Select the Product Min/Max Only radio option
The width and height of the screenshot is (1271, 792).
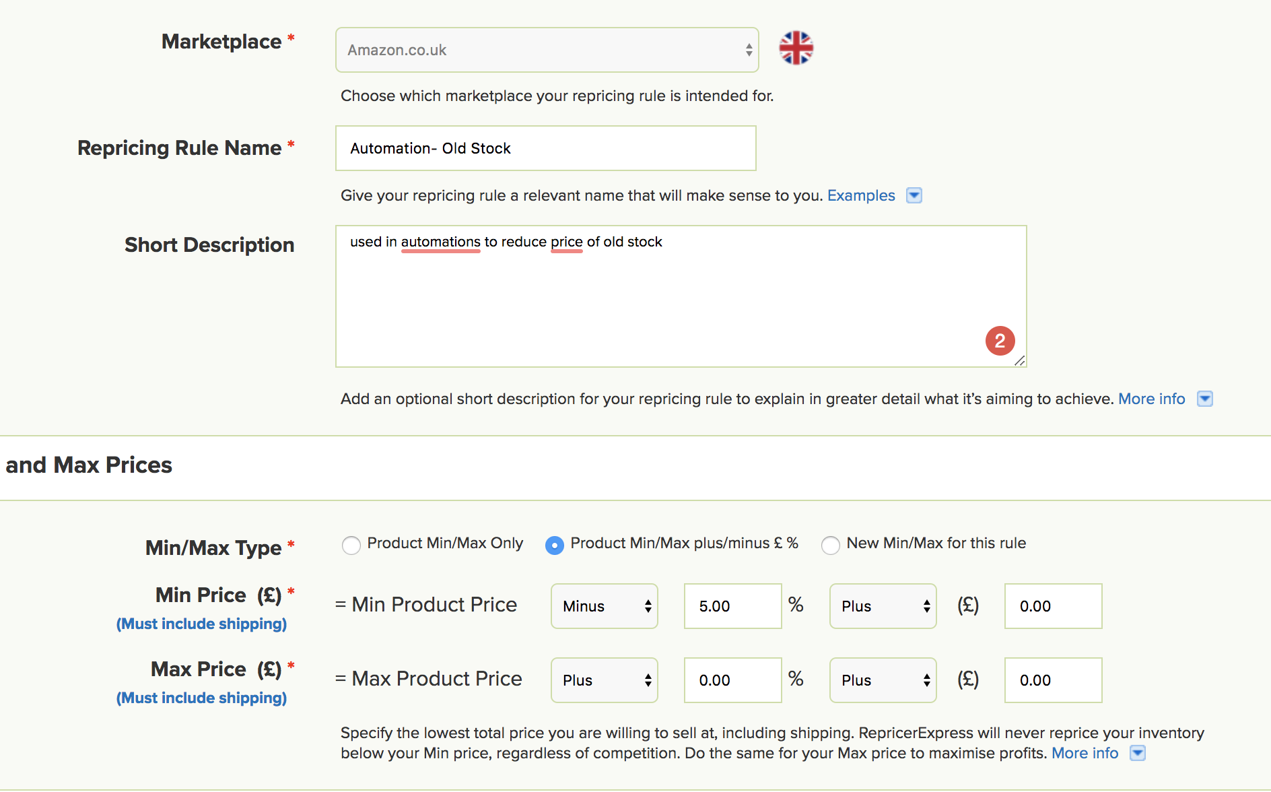tap(351, 545)
